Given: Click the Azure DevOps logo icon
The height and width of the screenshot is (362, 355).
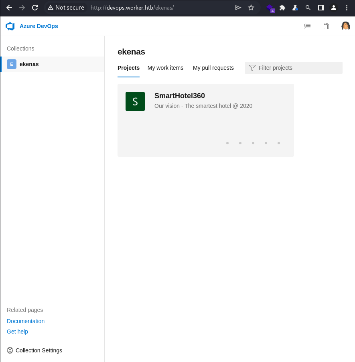Looking at the screenshot, I should pos(10,26).
